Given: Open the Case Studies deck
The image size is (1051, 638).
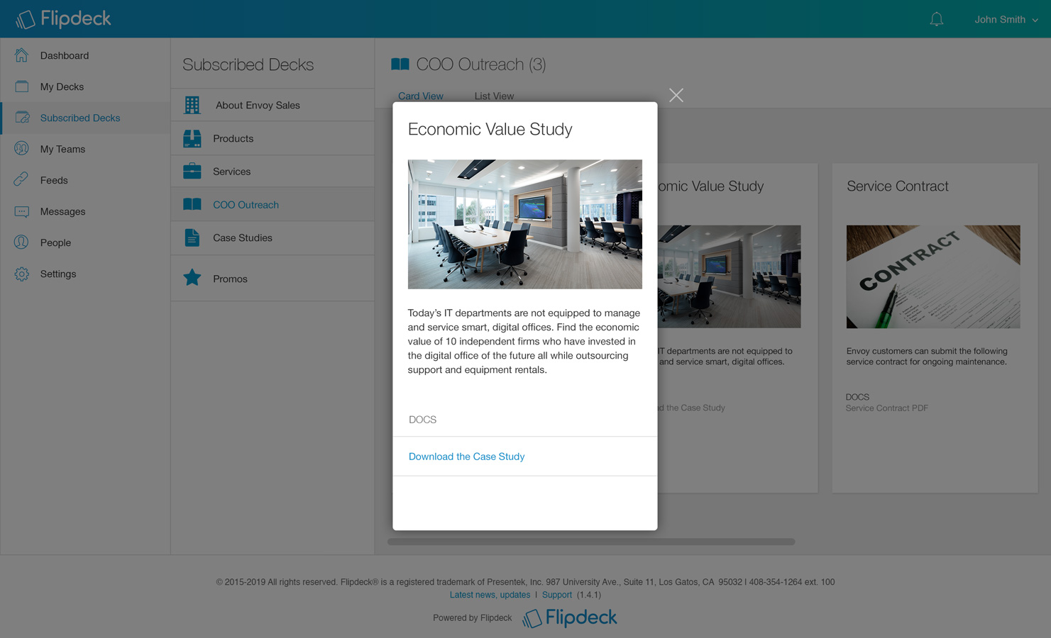Looking at the screenshot, I should (x=273, y=237).
